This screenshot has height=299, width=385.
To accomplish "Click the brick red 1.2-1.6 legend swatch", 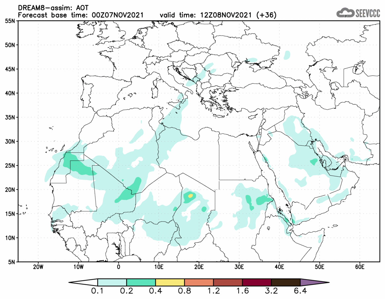I will point(228,282).
